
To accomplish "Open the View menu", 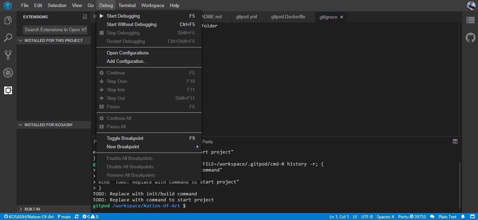I will tap(77, 5).
